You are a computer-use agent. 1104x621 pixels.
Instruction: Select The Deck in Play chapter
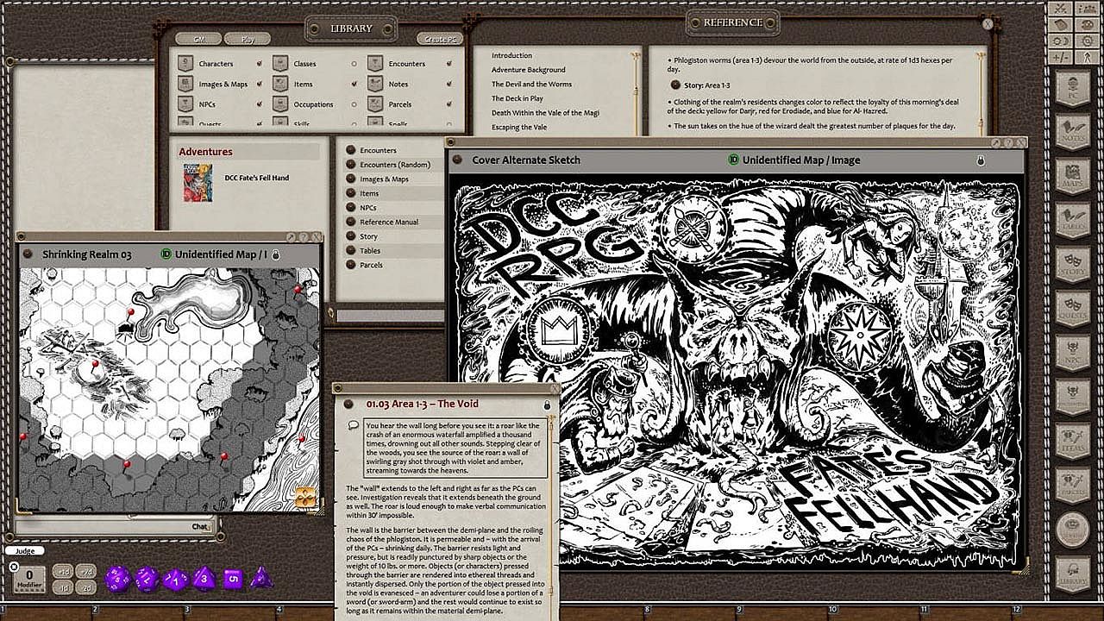point(517,98)
